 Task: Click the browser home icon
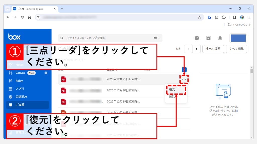[30, 17]
